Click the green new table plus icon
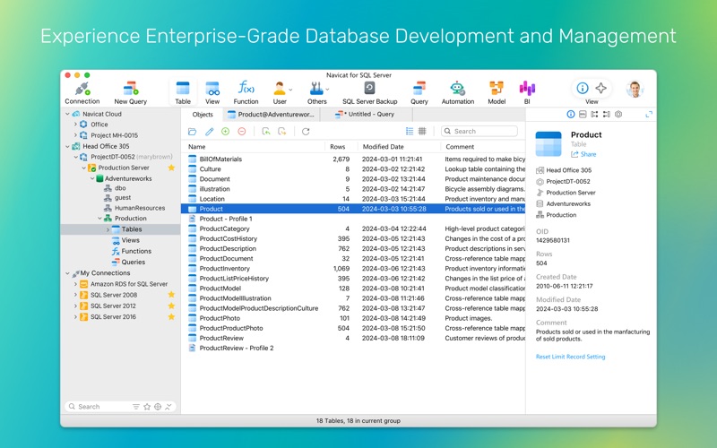Image resolution: width=717 pixels, height=448 pixels. [x=226, y=132]
